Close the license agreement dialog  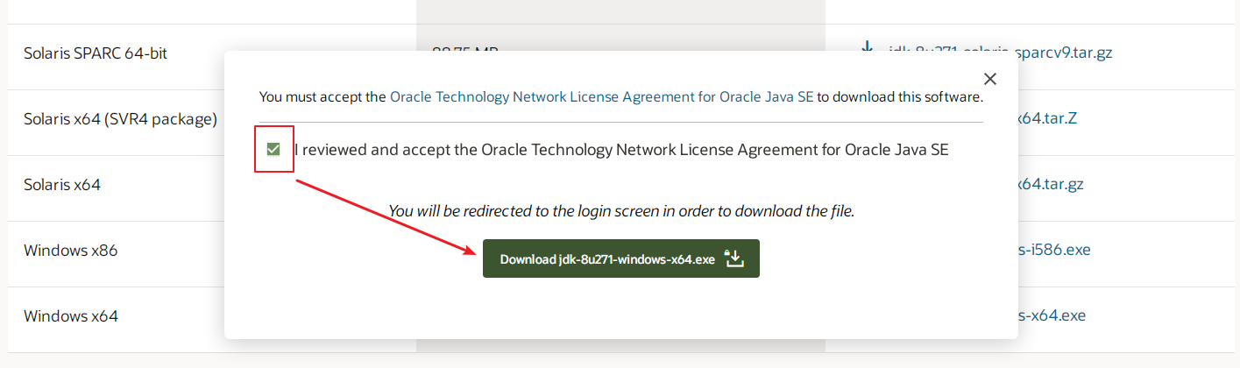[x=990, y=79]
